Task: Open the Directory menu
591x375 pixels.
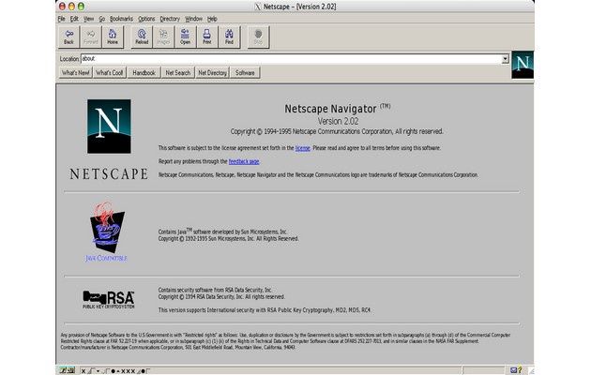Action: (170, 19)
